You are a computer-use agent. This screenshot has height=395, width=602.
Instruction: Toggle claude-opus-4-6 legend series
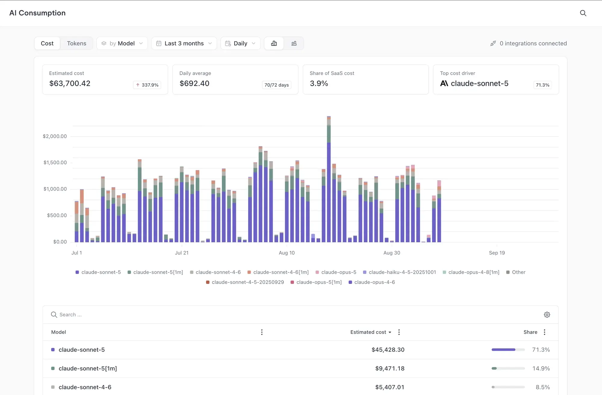click(x=372, y=282)
